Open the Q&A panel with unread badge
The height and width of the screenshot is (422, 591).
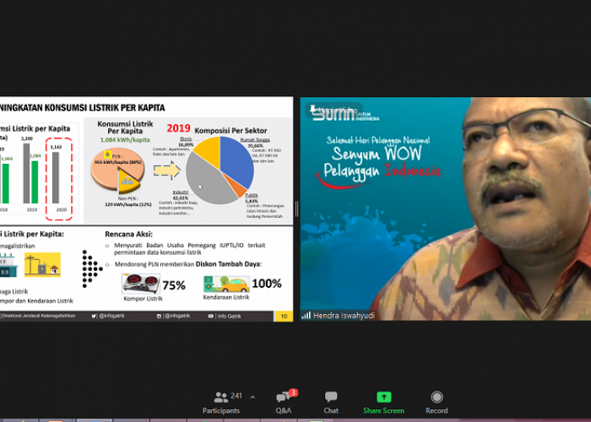point(284,402)
